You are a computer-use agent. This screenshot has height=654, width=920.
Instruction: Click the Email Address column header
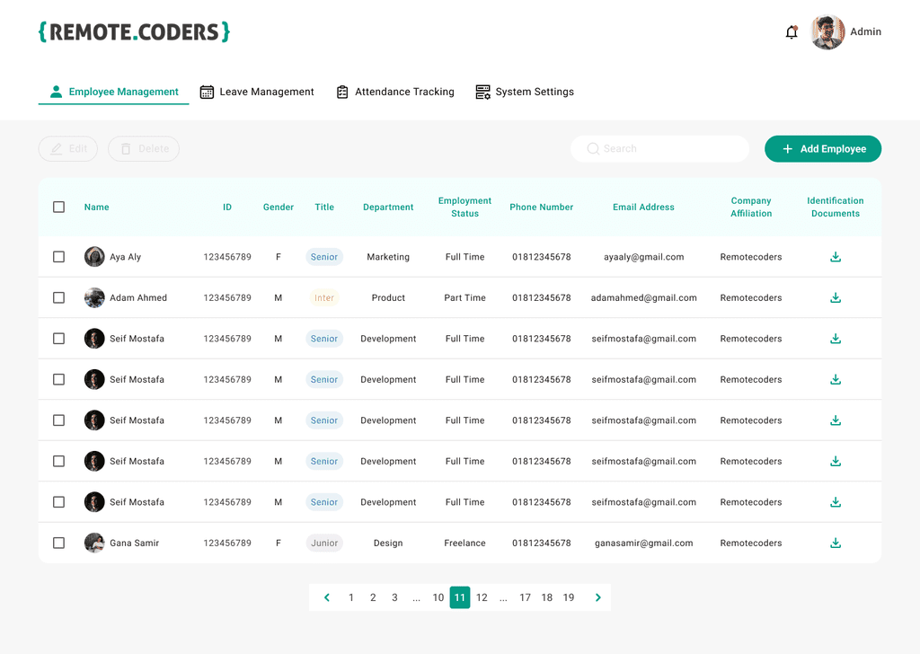point(643,207)
